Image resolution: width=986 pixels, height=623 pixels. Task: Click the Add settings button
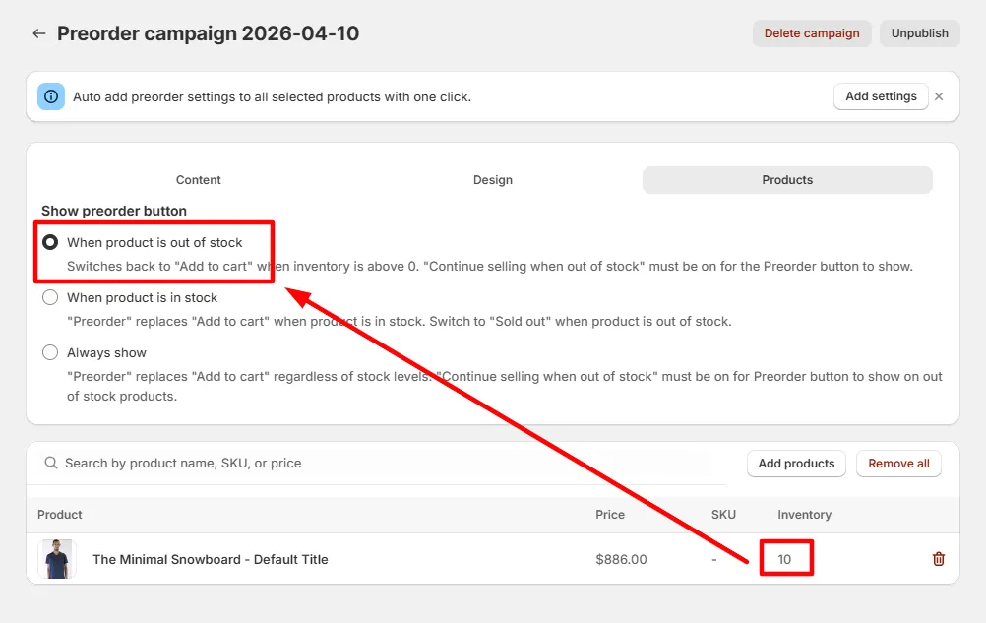(x=881, y=96)
